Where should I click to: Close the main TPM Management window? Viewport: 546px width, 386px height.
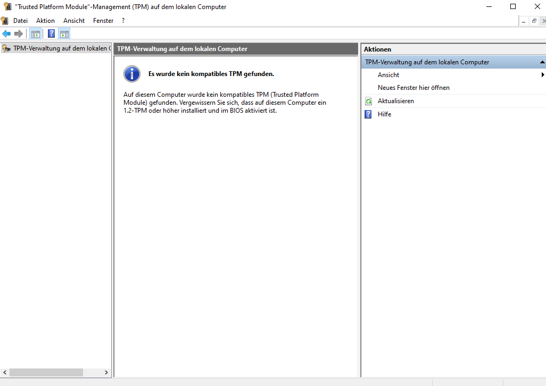pos(537,6)
